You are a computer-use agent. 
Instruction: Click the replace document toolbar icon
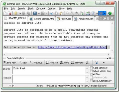[82, 13]
